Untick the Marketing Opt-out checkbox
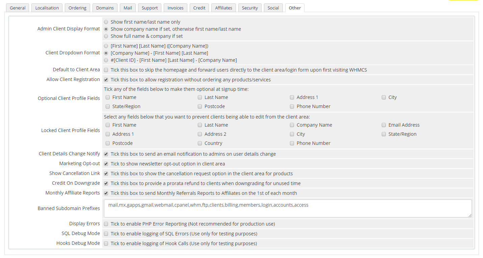The width and height of the screenshot is (483, 258). pos(106,164)
